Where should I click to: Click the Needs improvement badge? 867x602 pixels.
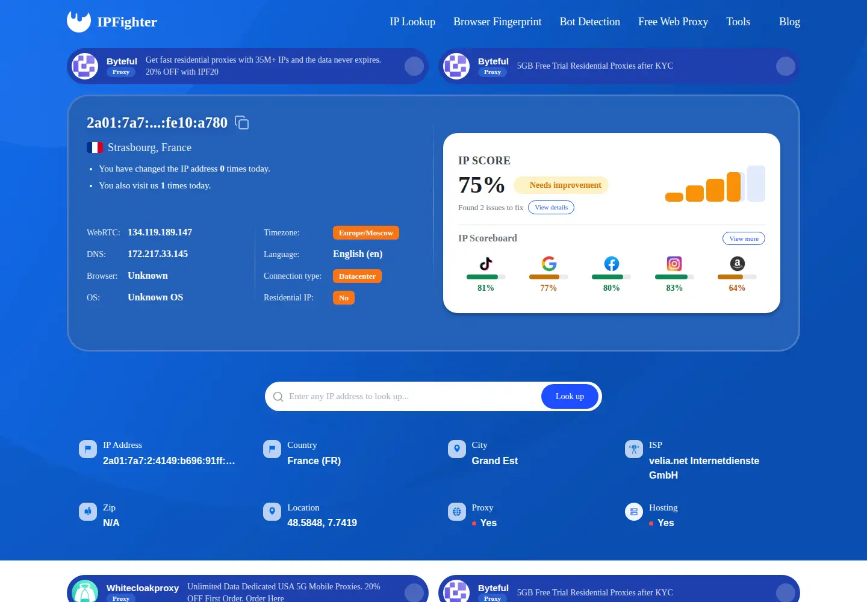pyautogui.click(x=561, y=185)
